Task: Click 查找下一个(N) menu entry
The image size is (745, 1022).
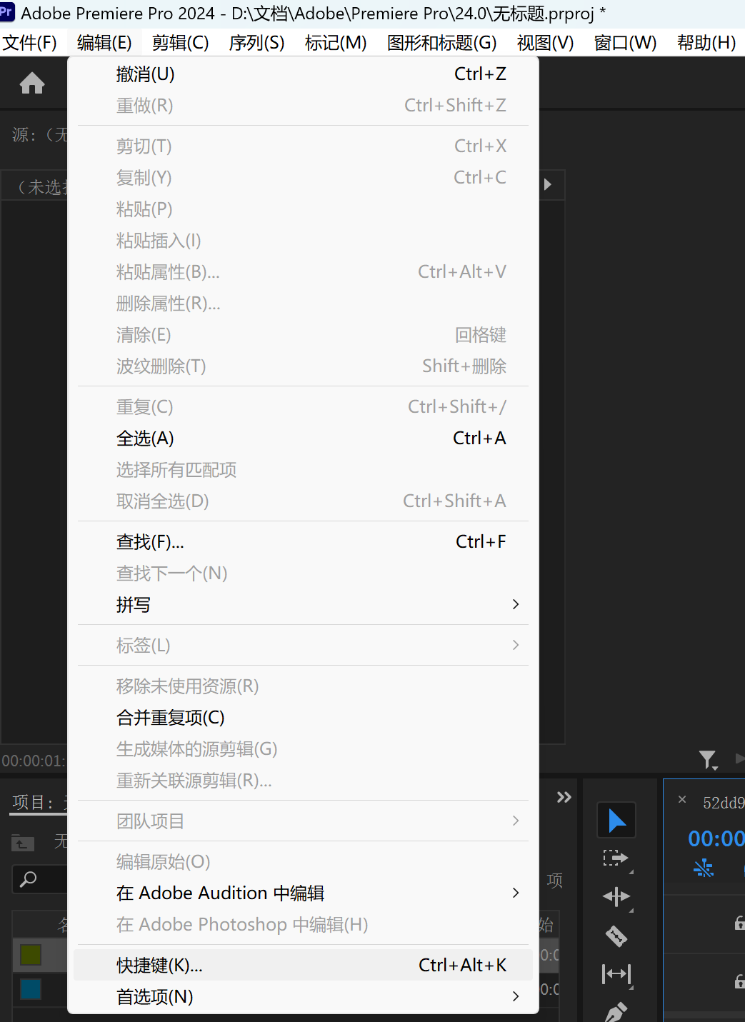Action: [x=303, y=573]
